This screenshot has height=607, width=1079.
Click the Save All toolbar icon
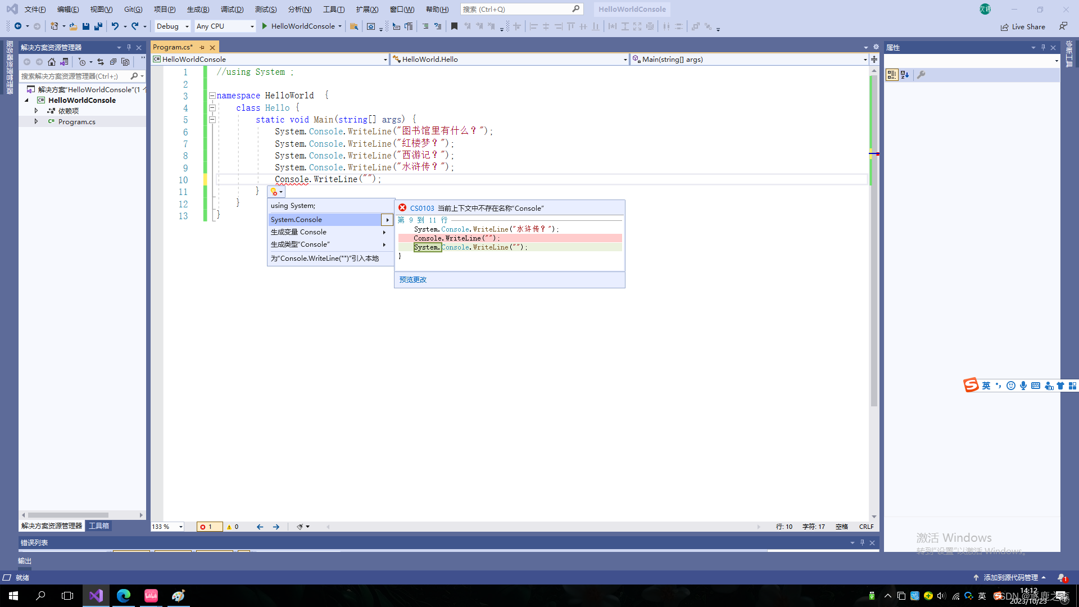98,26
